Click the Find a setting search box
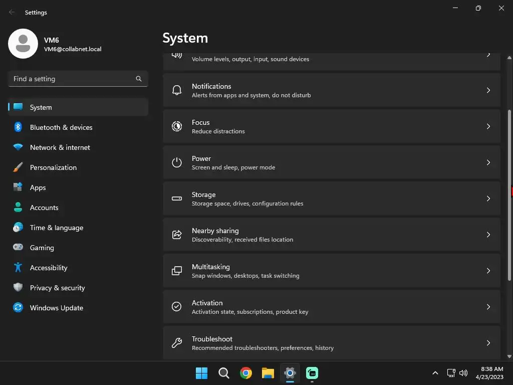 tap(78, 79)
